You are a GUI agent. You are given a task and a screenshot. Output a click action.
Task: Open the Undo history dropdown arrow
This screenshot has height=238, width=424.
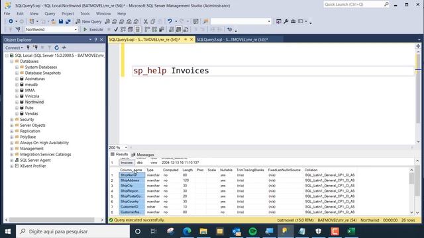[x=176, y=21]
